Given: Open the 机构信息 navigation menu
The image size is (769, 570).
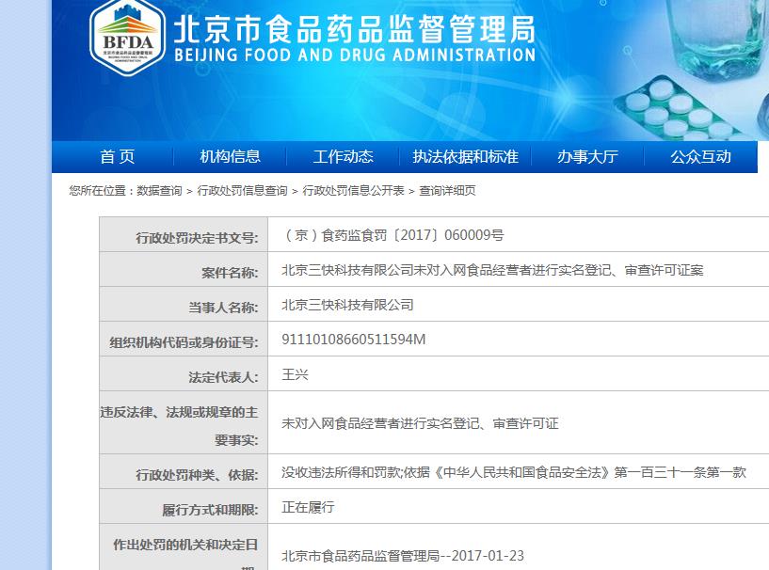Looking at the screenshot, I should point(230,157).
